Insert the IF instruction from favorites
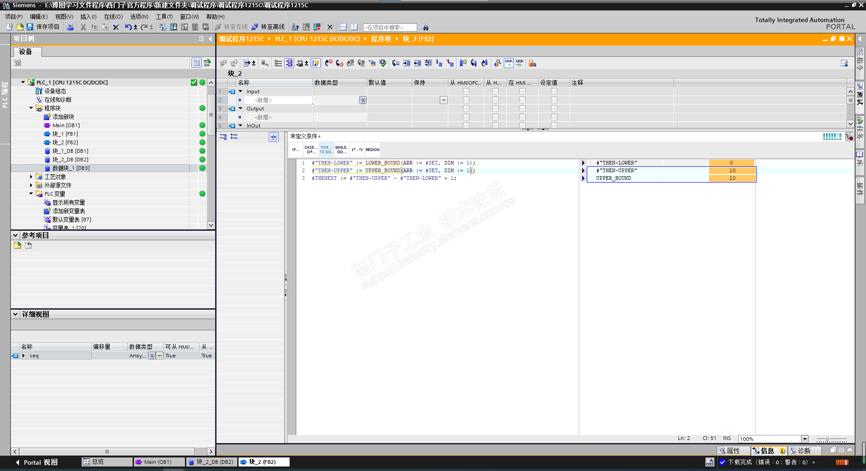866x471 pixels. pos(296,150)
